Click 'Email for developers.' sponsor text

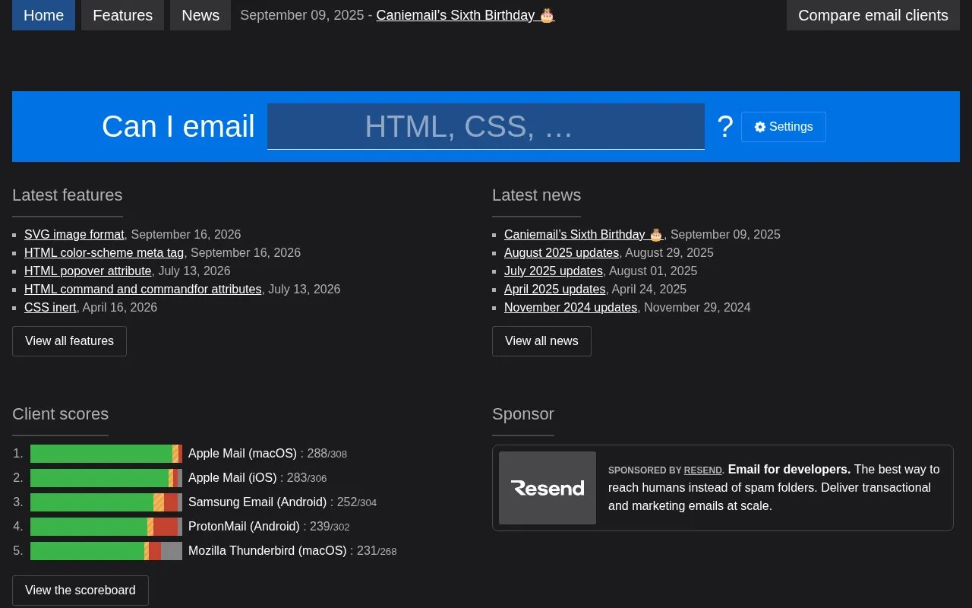click(x=789, y=470)
